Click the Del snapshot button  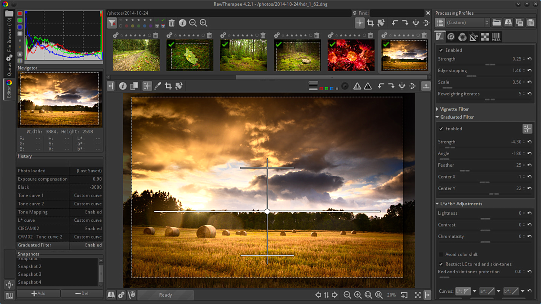click(x=81, y=293)
